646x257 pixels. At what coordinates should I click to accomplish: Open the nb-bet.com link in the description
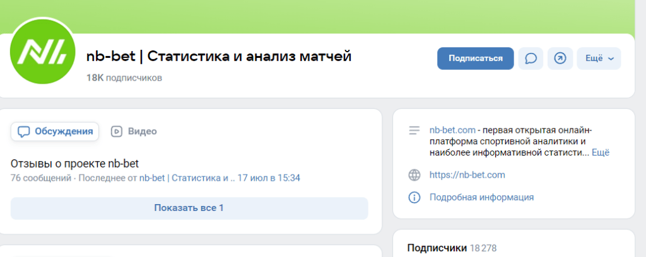452,131
